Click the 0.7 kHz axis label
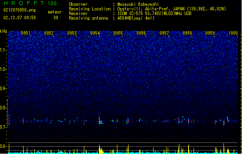The image size is (242, 154). click(x=3, y=127)
